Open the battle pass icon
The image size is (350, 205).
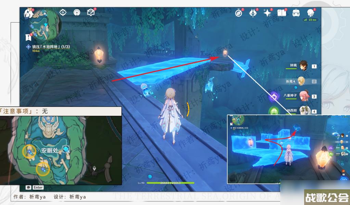pyautogui.click(x=253, y=13)
